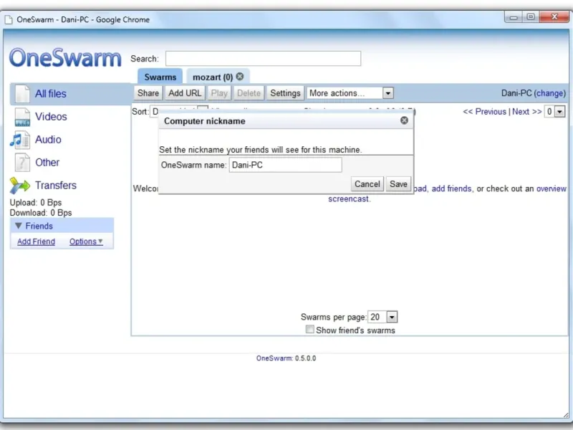
Task: Select Other in sidebar
Action: (47, 163)
